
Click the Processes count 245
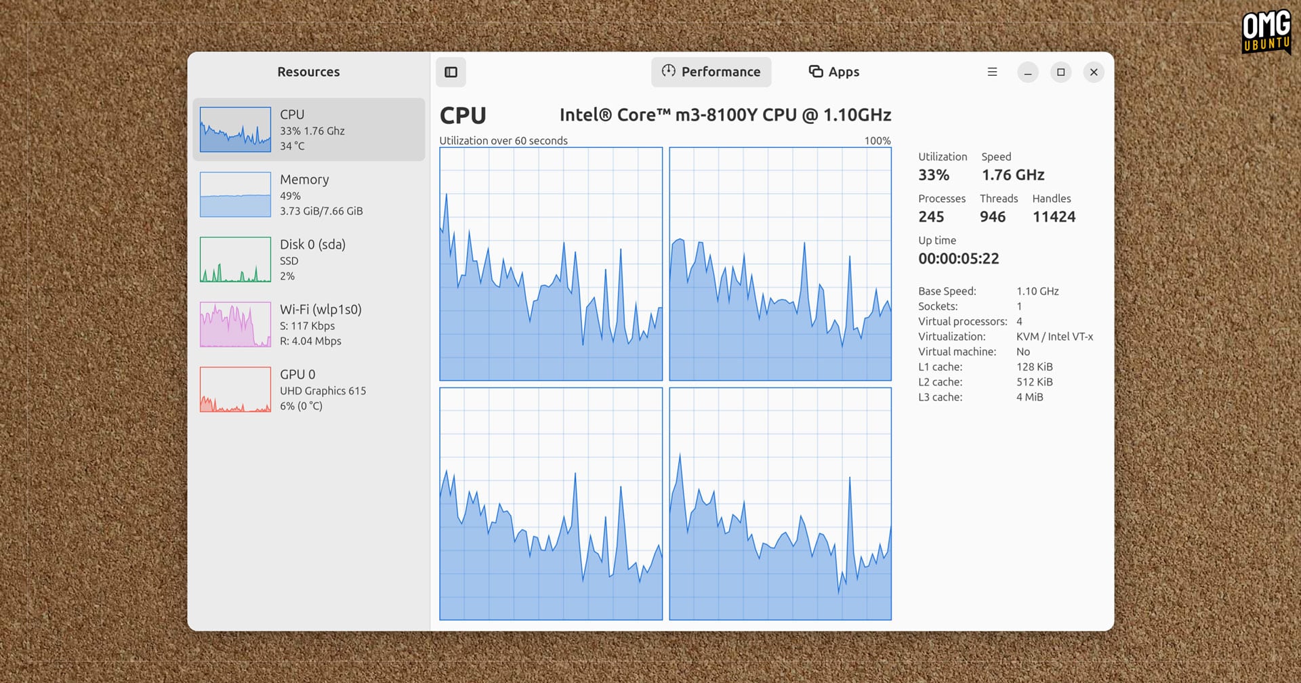tap(931, 217)
